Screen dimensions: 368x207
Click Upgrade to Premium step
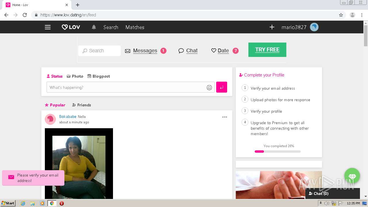tap(279, 128)
